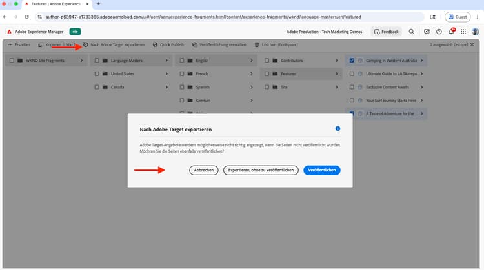
Task: Toggle the Contributors checkbox
Action: (x=267, y=61)
